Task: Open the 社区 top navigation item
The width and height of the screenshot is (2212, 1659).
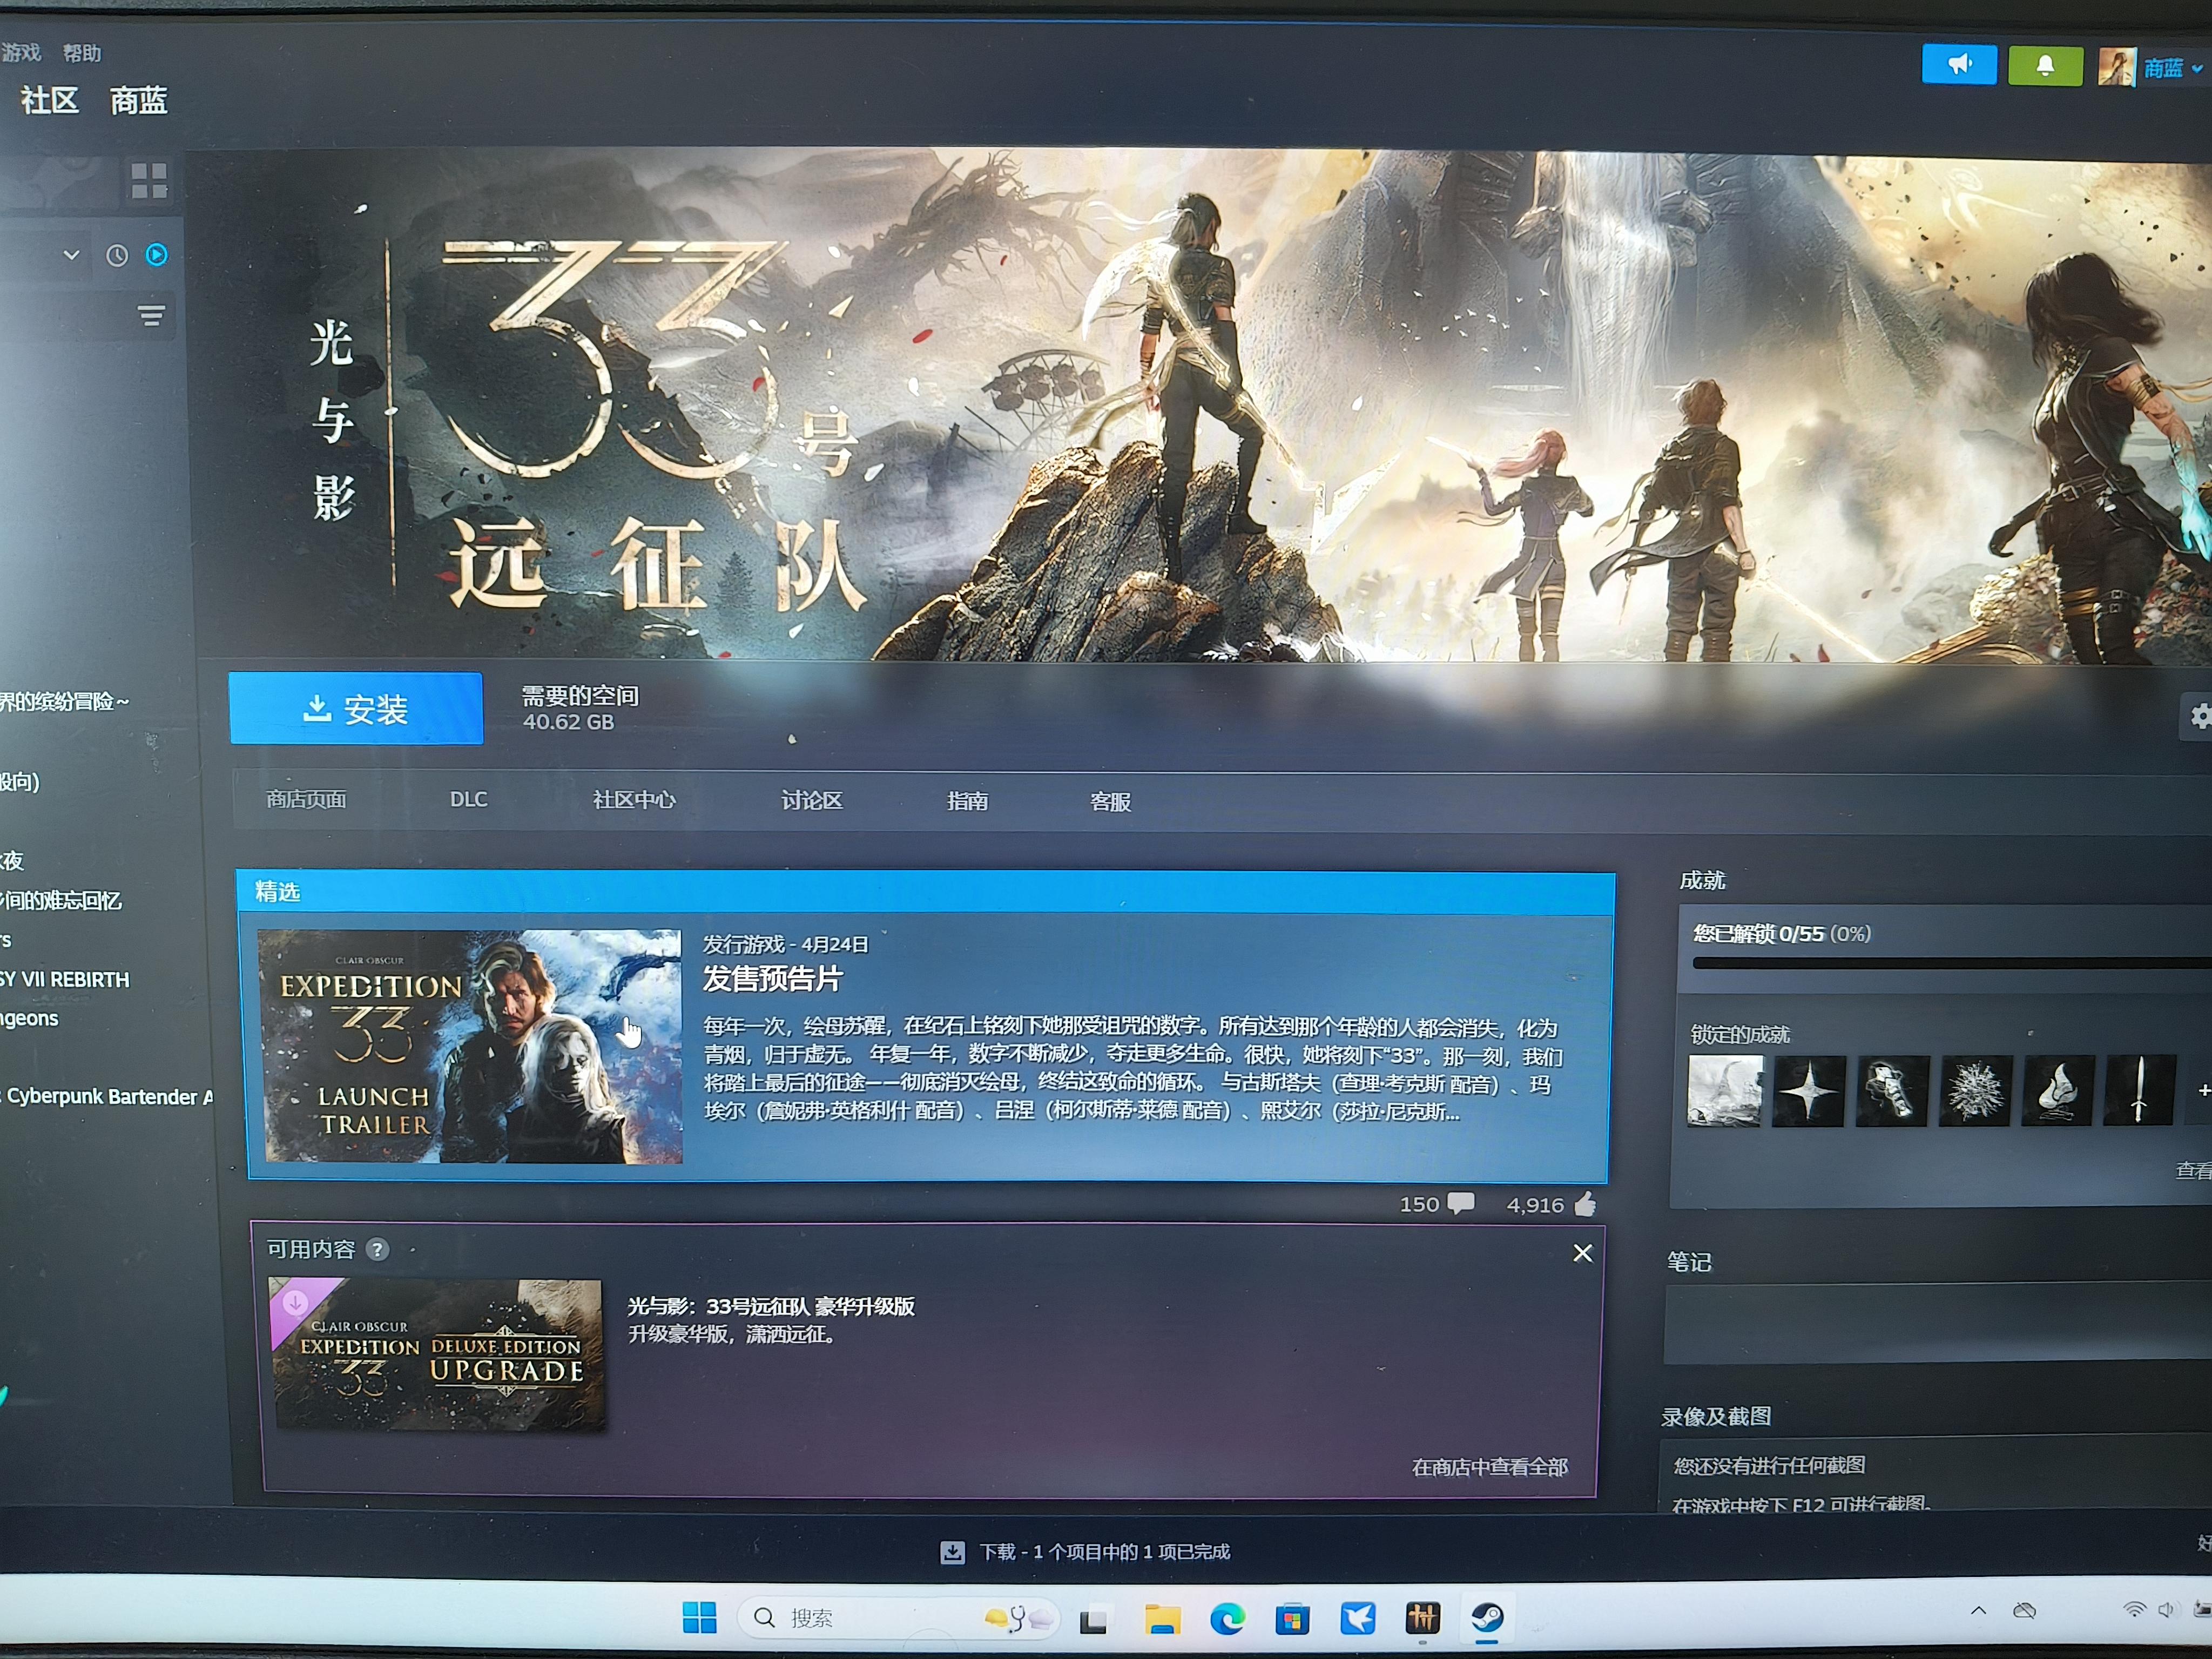Action: point(49,100)
